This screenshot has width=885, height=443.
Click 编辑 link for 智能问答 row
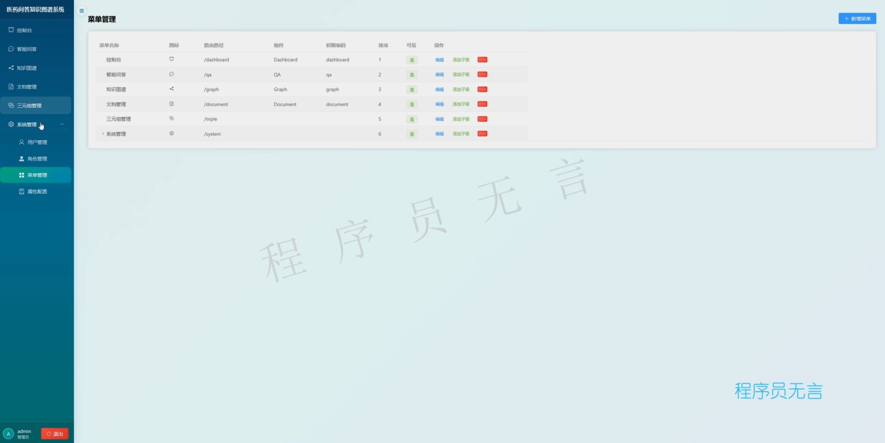(439, 75)
